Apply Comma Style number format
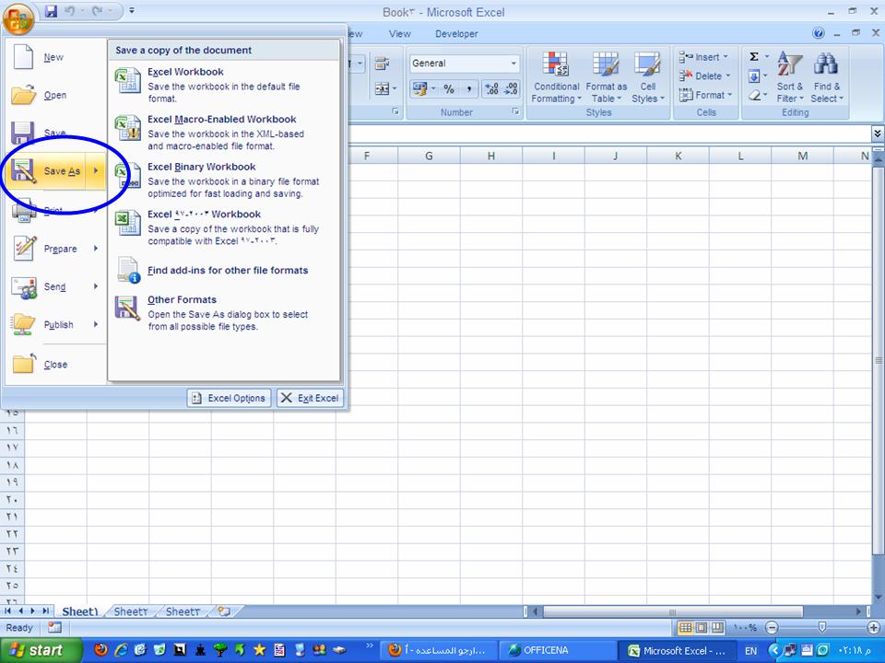Viewport: 885px width, 663px height. click(x=469, y=88)
